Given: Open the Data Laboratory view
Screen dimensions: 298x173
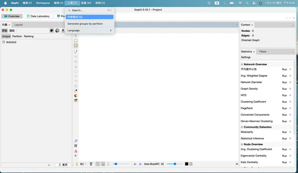Looking at the screenshot, I should (x=38, y=16).
